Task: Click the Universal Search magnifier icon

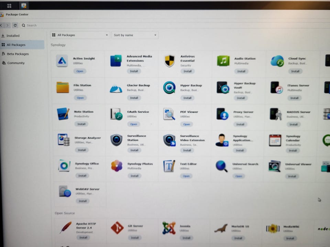Action: [222, 166]
